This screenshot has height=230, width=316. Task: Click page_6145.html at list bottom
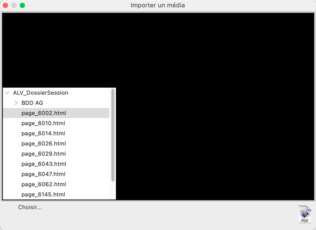56,194
